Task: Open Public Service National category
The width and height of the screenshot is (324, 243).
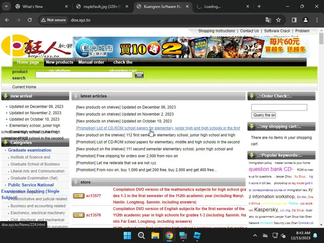Action: [31, 185]
